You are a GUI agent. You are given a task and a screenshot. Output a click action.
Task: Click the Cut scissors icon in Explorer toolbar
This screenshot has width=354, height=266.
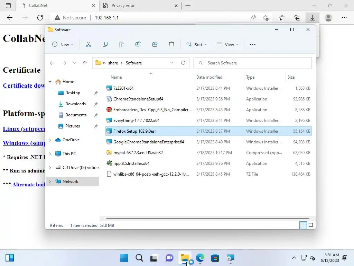pos(88,45)
